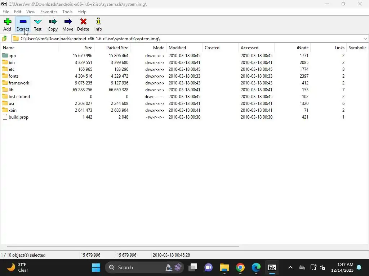
Task: Open the chat app in taskbar
Action: [209, 267]
